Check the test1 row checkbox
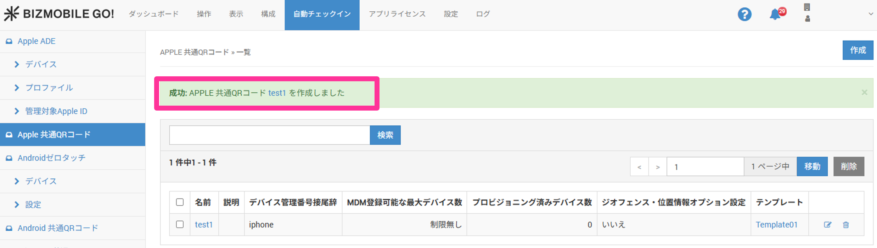The image size is (877, 248). (180, 224)
